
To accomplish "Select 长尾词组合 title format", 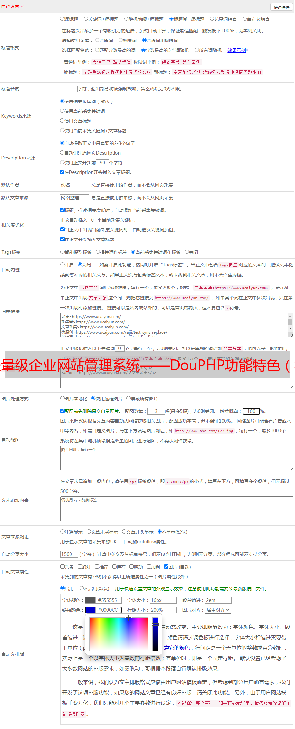I will click(212, 19).
